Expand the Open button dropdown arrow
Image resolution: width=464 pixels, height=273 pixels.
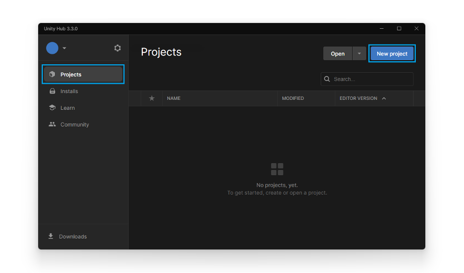pyautogui.click(x=359, y=53)
